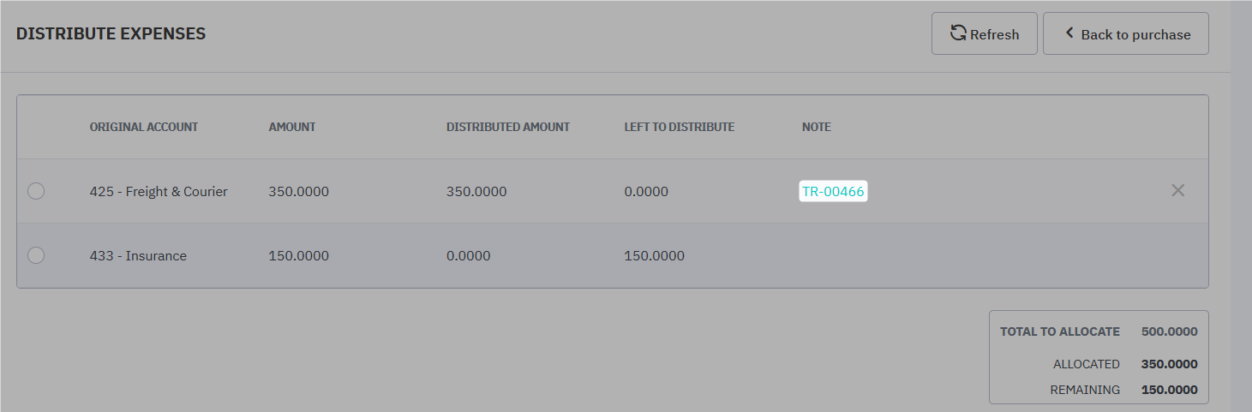The width and height of the screenshot is (1252, 412).
Task: Select the Insurance row radio button
Action: pos(36,255)
